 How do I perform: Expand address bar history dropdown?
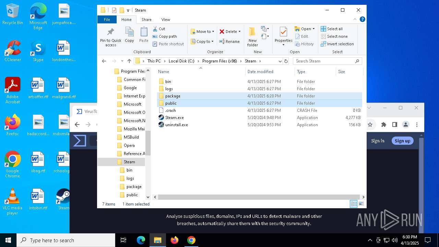click(x=280, y=61)
